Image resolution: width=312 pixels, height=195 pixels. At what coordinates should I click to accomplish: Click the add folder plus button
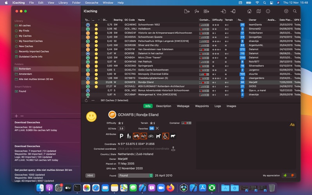[16, 116]
